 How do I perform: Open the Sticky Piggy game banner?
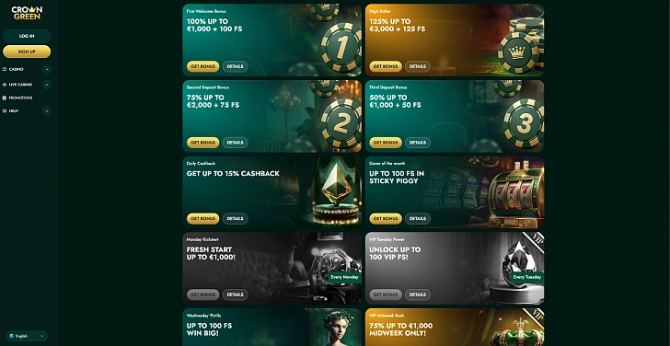coord(455,192)
